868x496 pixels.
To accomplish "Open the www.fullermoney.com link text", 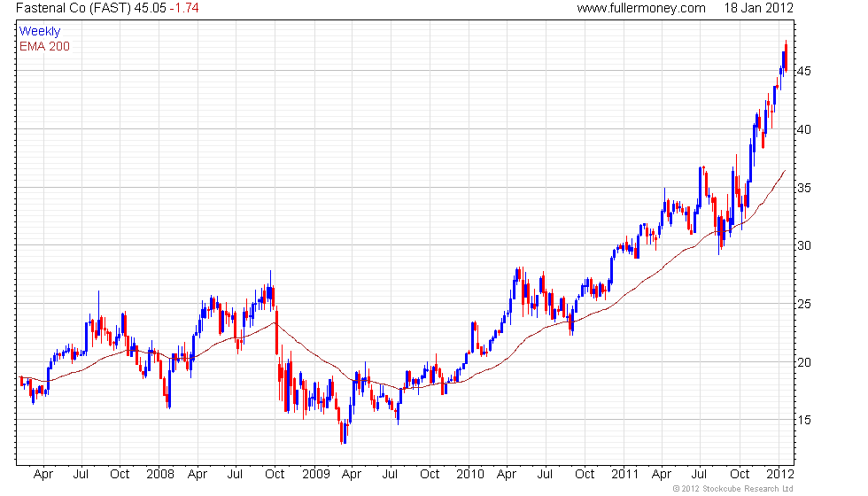I will (641, 8).
